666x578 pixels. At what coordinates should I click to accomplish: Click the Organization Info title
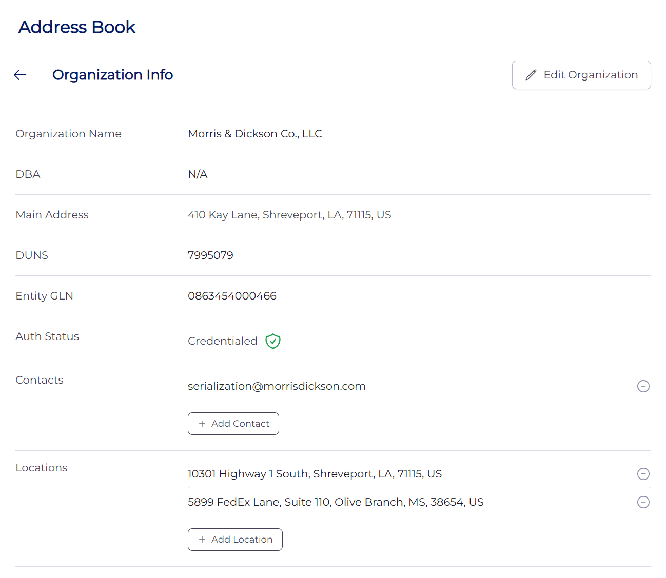tap(113, 75)
